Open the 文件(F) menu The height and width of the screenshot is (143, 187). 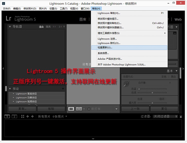pyautogui.click(x=7, y=8)
